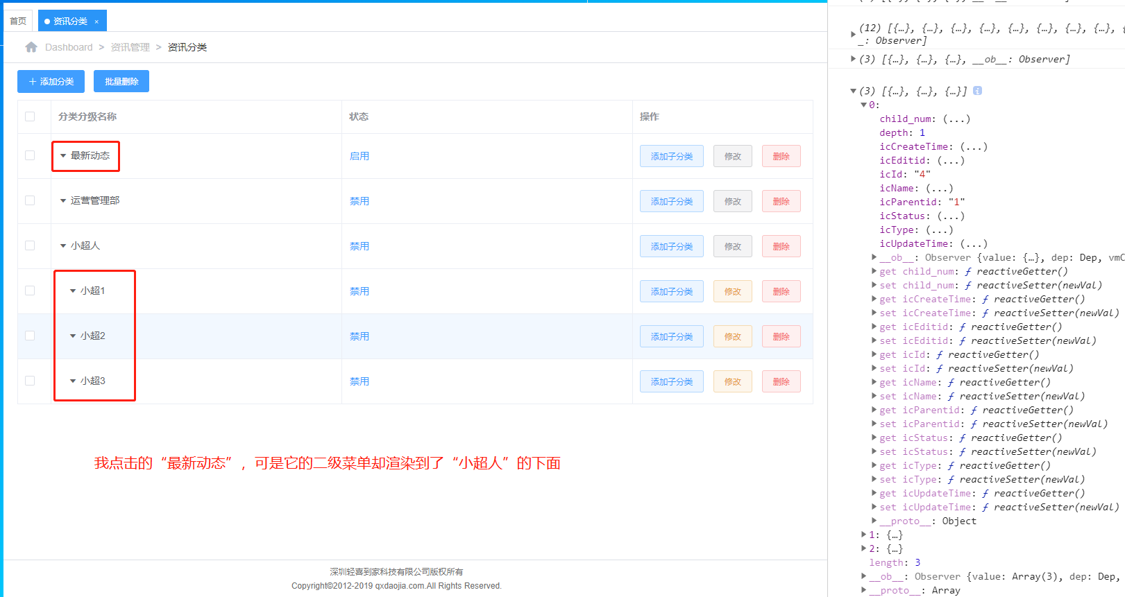Click 禁用 status of 运营管理部
Image resolution: width=1125 pixels, height=597 pixels.
pyautogui.click(x=359, y=201)
